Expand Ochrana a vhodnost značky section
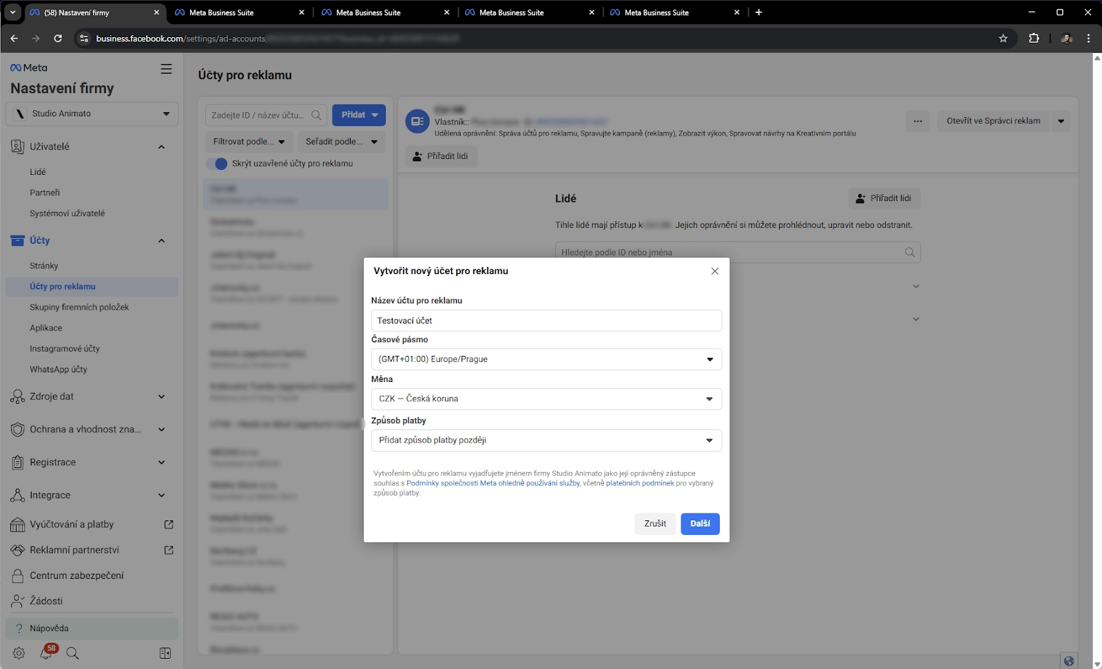 [x=161, y=429]
